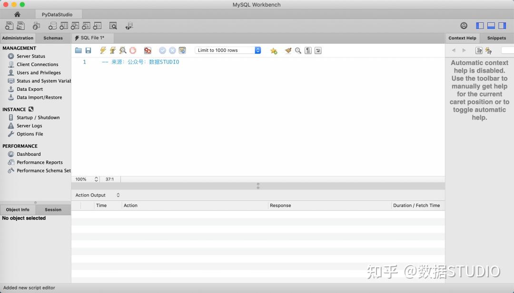This screenshot has height=293, width=514.
Task: Focus the context help search field
Action: (507, 50)
